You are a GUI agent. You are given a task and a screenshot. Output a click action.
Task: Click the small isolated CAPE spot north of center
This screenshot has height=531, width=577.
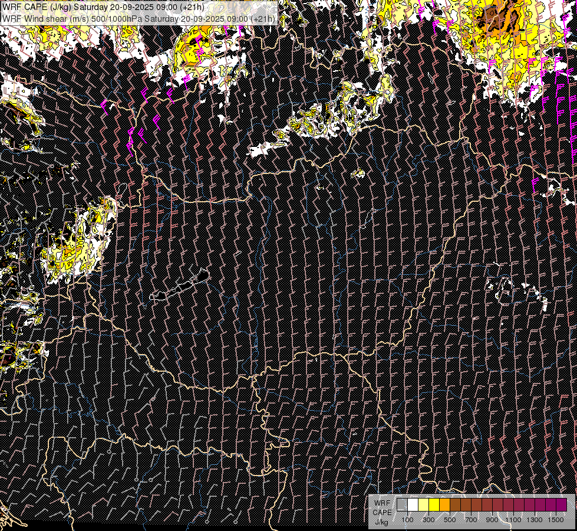pos(358,173)
